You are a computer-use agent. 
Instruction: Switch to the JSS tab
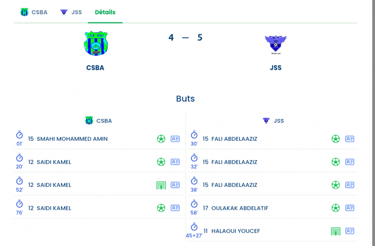pos(71,12)
